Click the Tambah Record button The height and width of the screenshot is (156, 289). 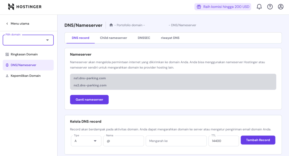point(258,140)
